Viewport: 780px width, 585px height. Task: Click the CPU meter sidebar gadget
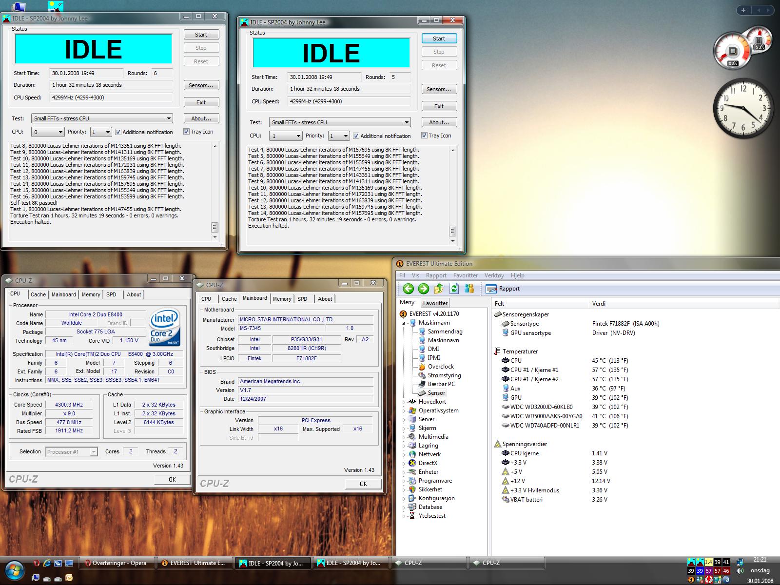click(x=743, y=49)
